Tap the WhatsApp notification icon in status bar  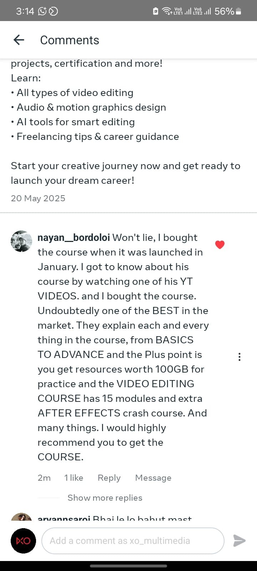coord(42,11)
